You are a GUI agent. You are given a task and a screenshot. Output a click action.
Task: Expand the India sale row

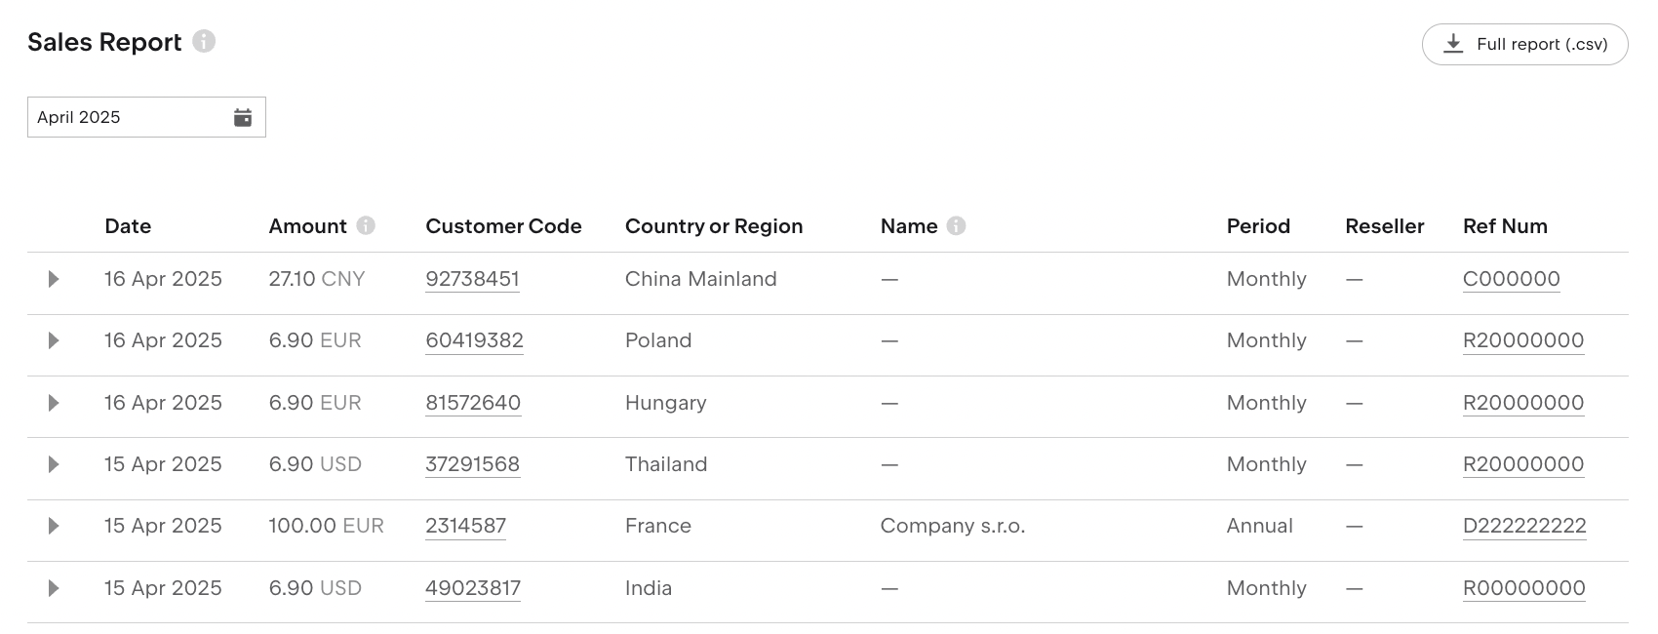point(54,588)
